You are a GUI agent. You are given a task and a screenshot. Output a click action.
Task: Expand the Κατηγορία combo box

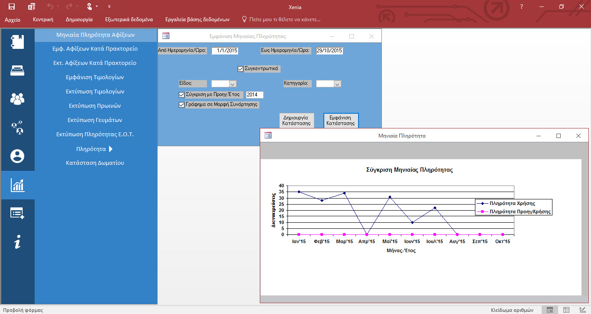337,84
